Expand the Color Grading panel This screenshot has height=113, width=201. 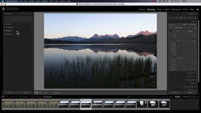point(196,80)
